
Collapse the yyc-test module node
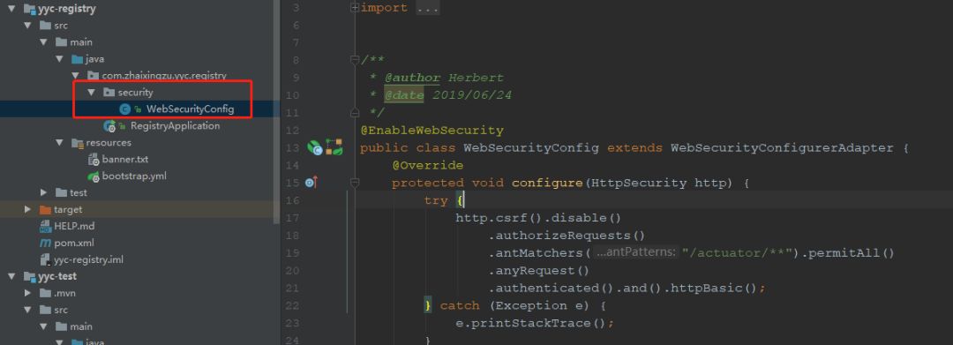click(11, 276)
